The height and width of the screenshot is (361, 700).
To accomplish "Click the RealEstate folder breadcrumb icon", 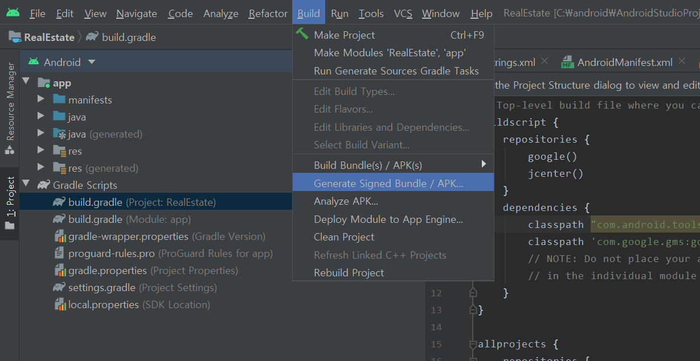I will pos(15,38).
